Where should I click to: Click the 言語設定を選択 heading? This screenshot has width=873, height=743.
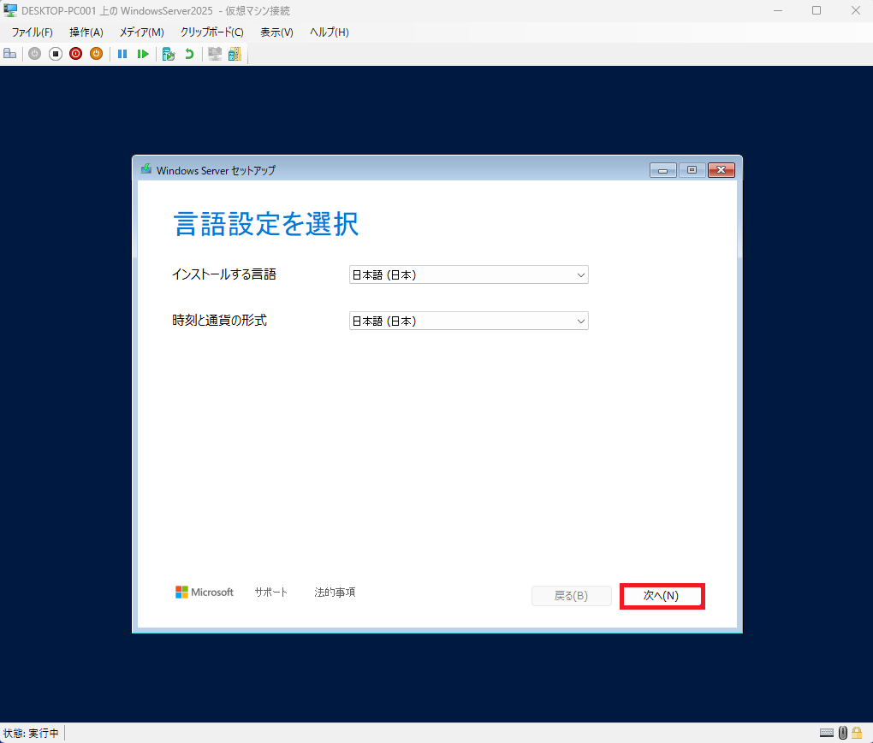(x=266, y=223)
